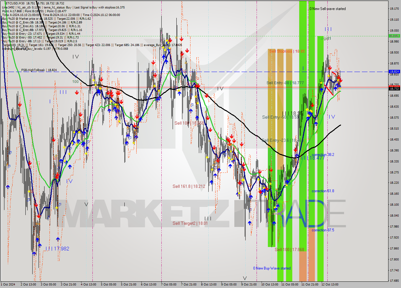Click the 19.170 price axis value
Screen dimensions: 401x288
(x=394, y=9)
